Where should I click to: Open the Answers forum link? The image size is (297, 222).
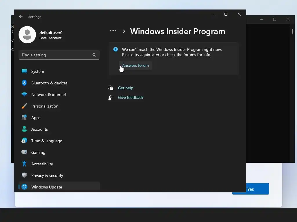pyautogui.click(x=135, y=66)
